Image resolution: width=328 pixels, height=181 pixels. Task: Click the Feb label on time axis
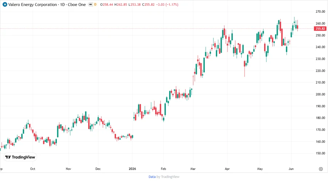point(163,169)
